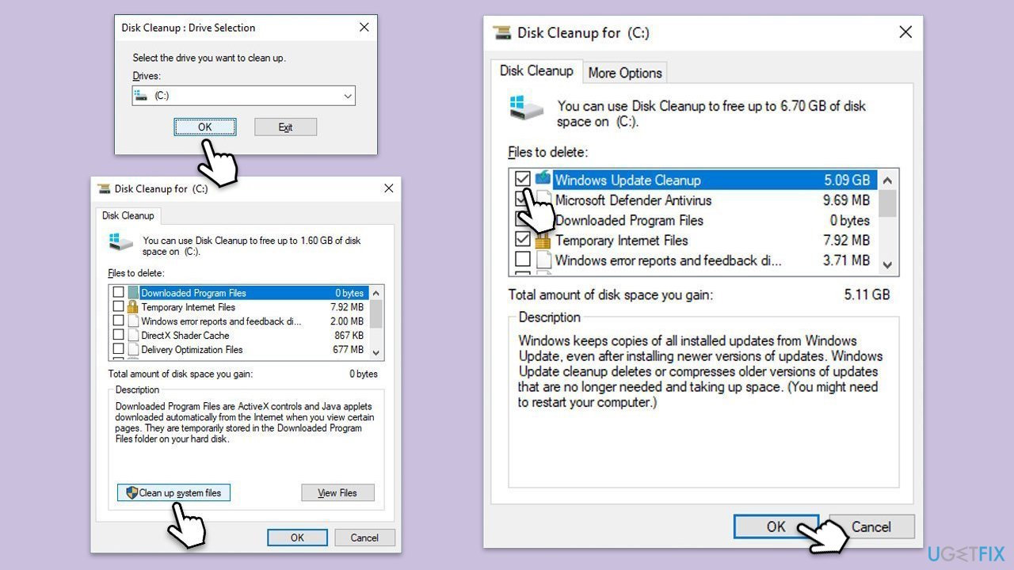Click the lock icon on Temporary Internet Files
Image resolution: width=1014 pixels, height=570 pixels.
[132, 307]
